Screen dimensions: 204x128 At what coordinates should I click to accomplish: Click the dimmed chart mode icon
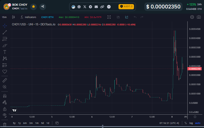118,17
